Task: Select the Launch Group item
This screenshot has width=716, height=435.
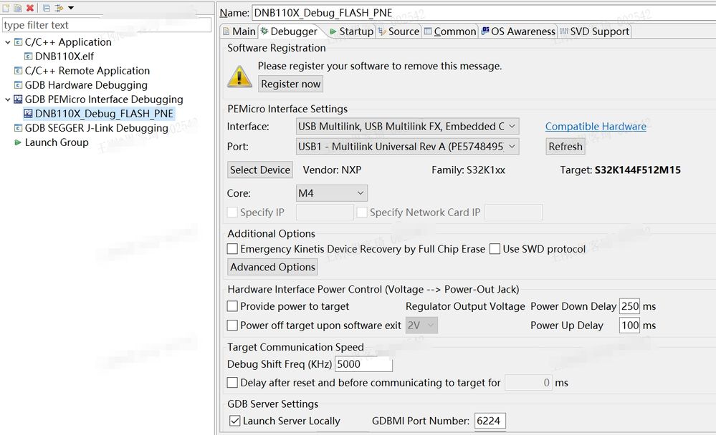Action: tap(57, 142)
